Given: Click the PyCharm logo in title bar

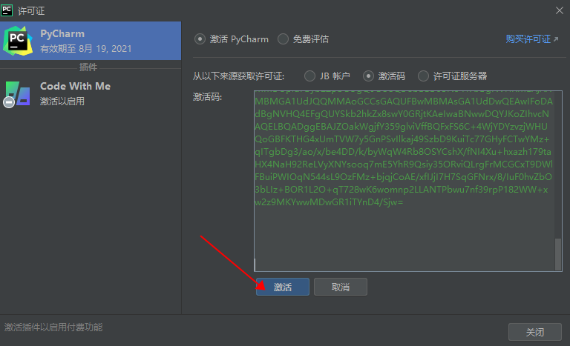Looking at the screenshot, I should 9,10.
